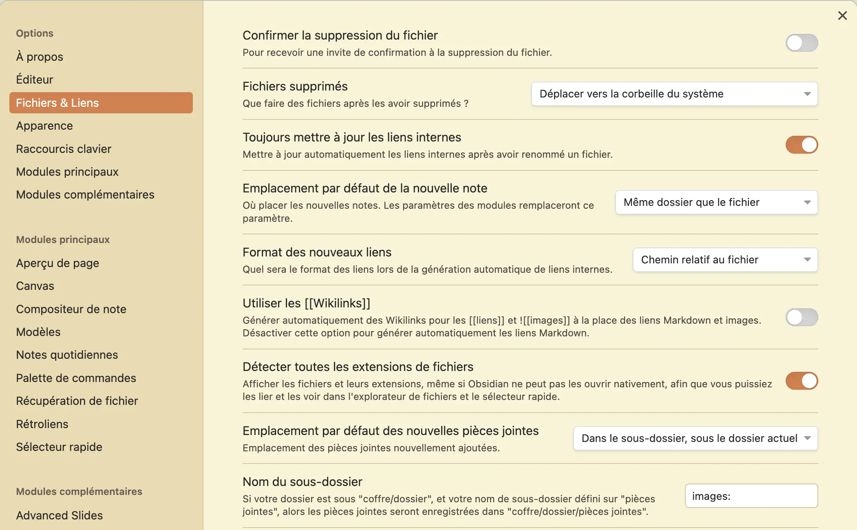Turn on the Utiliser les Wikilinks toggle
This screenshot has width=857, height=530.
coord(801,317)
